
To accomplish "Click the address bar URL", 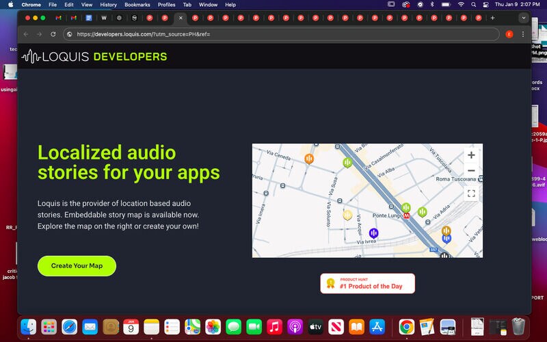I will tap(144, 34).
